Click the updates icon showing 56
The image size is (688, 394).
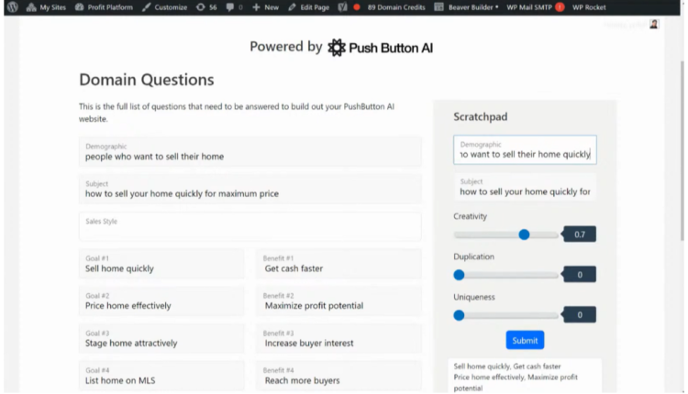201,6
